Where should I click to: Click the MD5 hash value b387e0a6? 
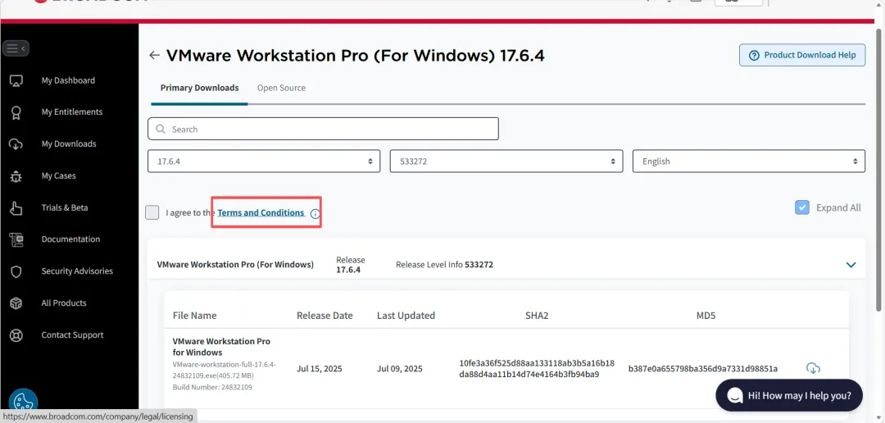coord(703,369)
